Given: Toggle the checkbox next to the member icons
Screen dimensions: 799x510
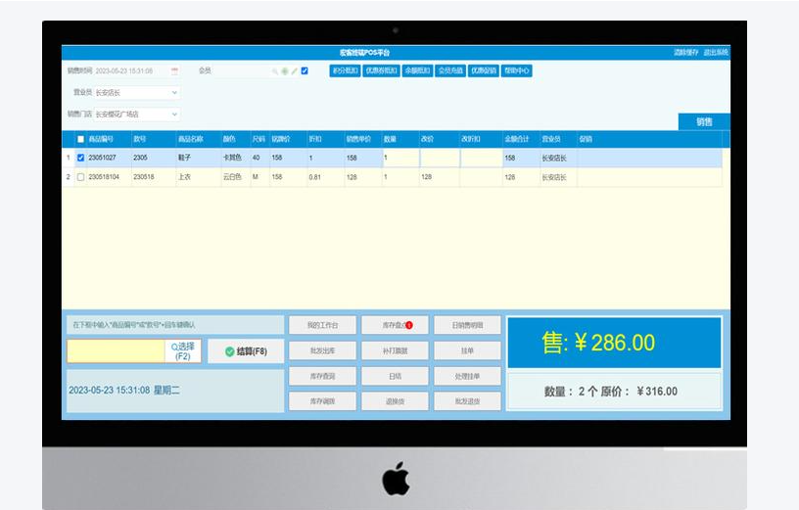Looking at the screenshot, I should click(x=305, y=70).
